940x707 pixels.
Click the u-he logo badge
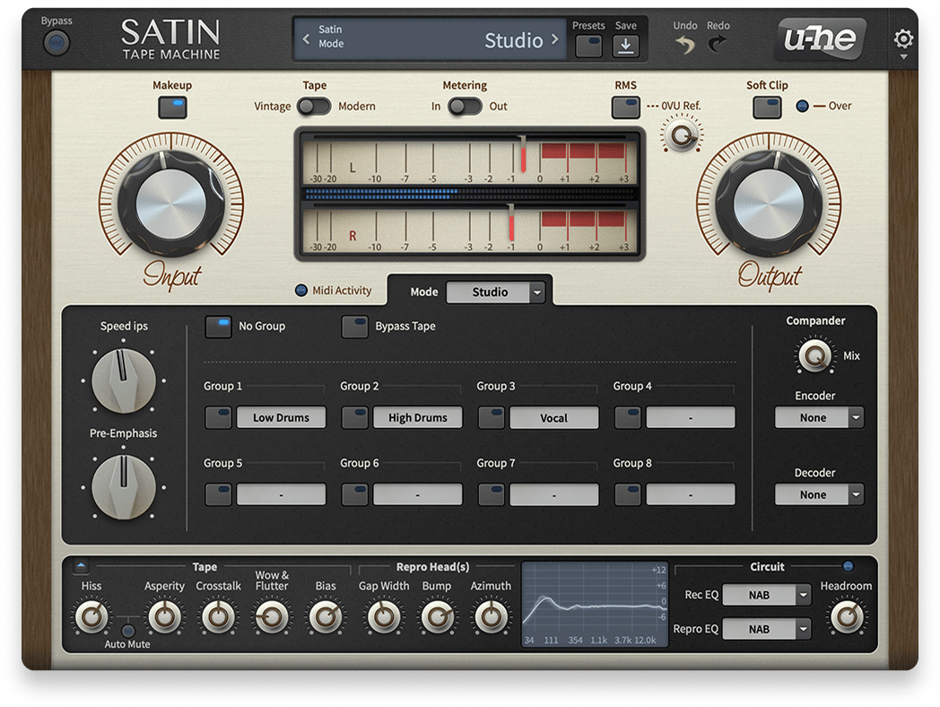(x=820, y=39)
